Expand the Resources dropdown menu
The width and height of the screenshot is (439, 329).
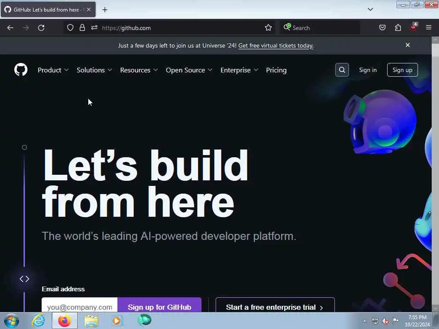click(x=139, y=70)
